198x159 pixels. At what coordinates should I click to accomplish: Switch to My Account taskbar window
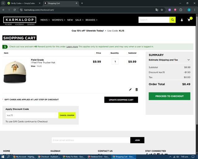pyautogui.click(x=24, y=157)
